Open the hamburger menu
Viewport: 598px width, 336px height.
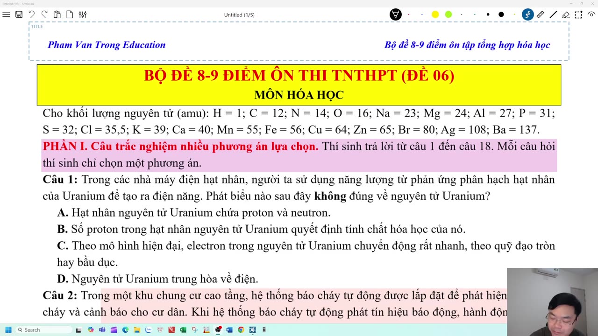6,14
